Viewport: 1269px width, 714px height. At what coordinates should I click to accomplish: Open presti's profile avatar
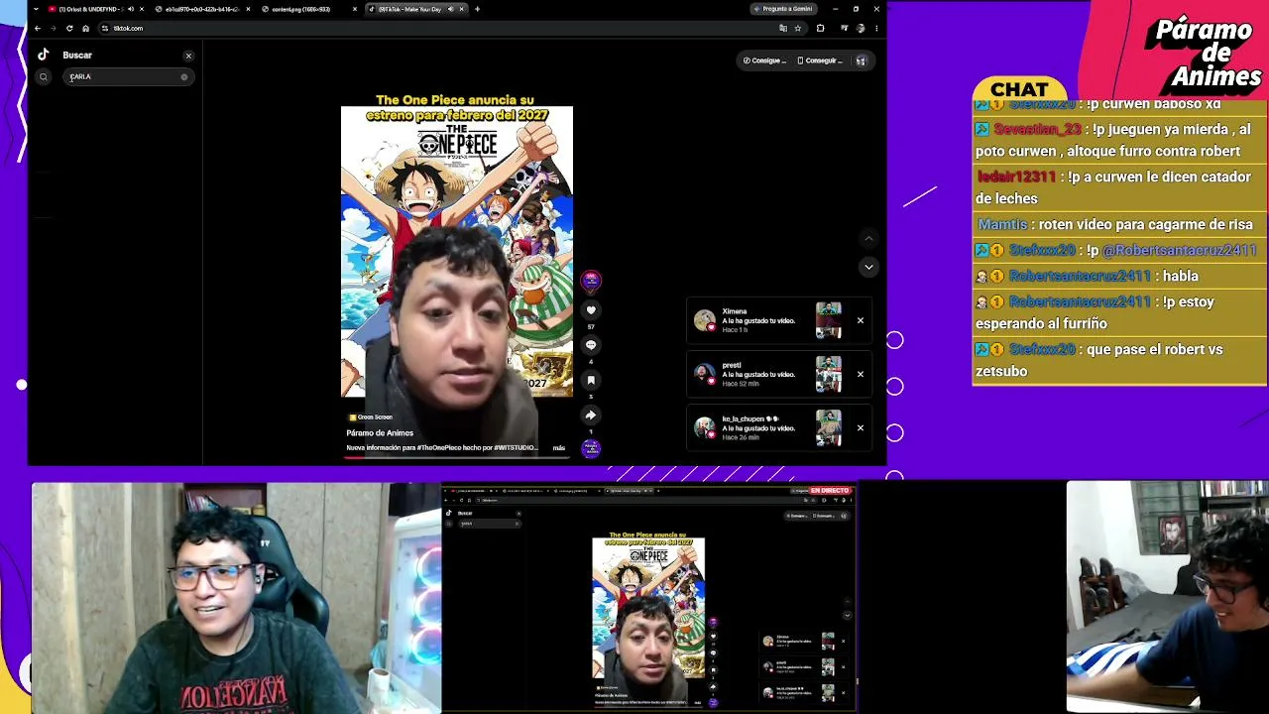coord(705,374)
